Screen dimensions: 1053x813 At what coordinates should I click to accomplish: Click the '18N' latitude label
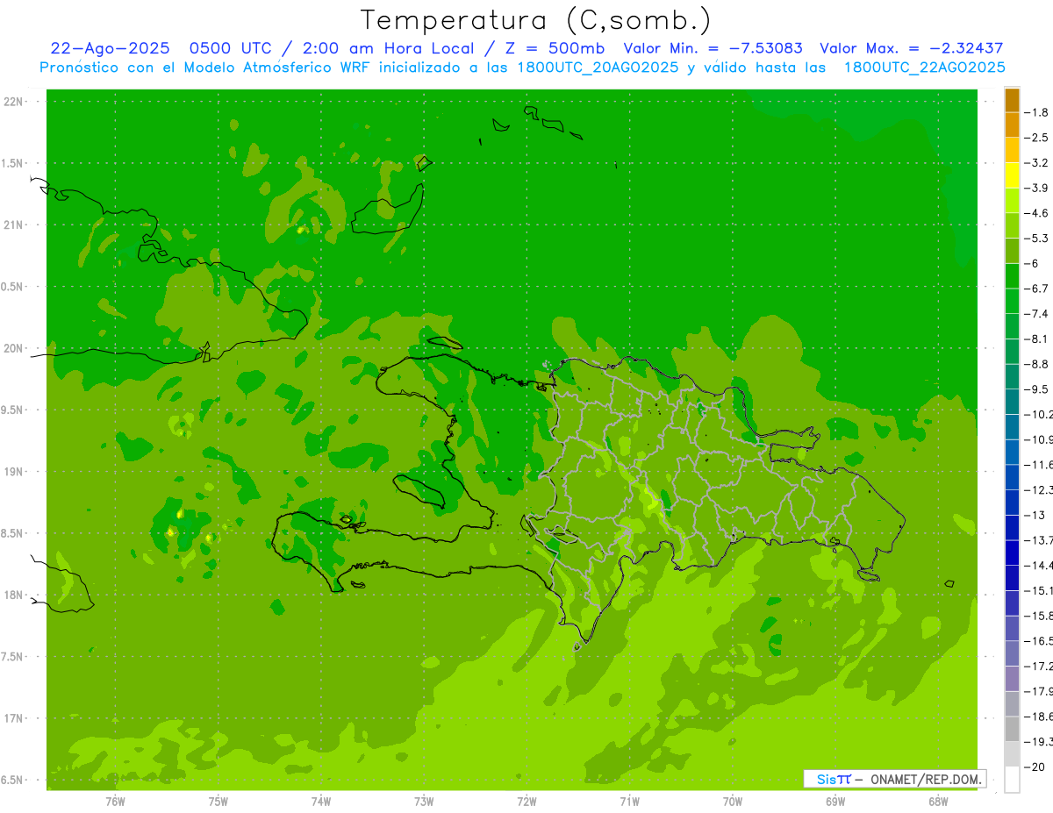click(13, 595)
